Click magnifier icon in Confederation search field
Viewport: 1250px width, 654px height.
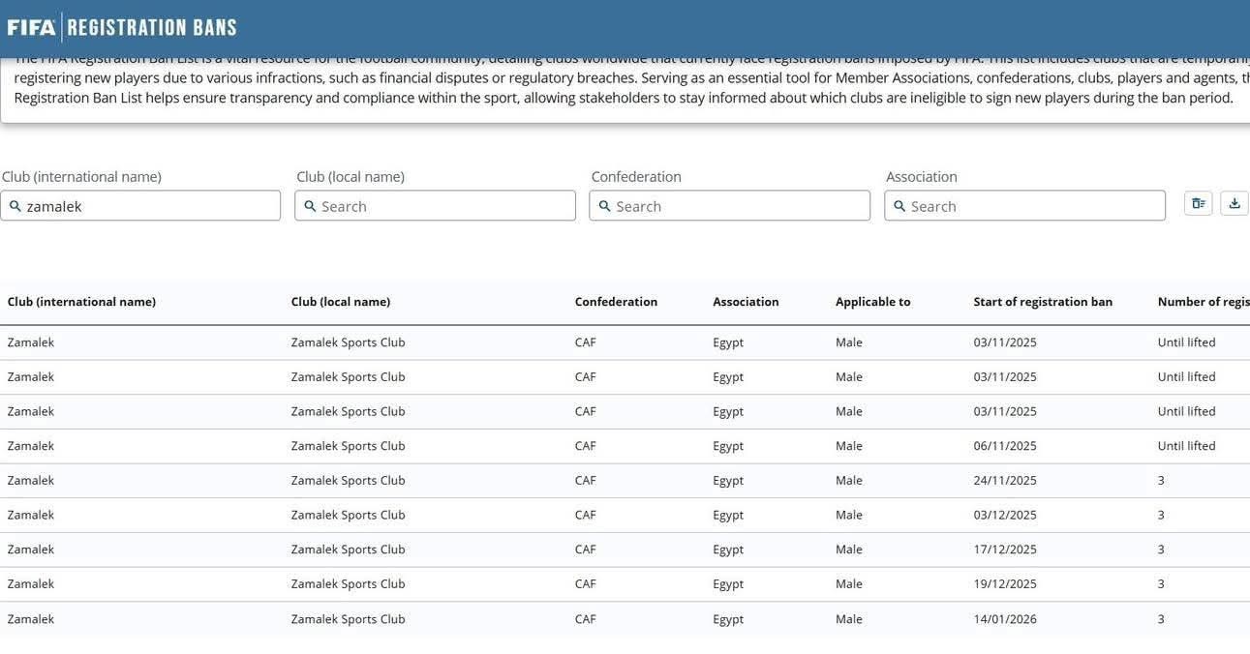tap(604, 206)
